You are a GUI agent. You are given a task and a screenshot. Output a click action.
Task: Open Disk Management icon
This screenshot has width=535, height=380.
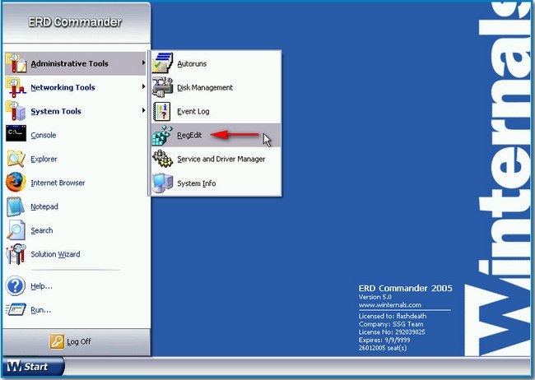(x=162, y=88)
